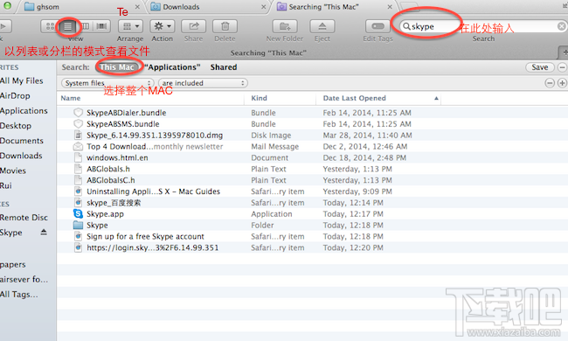Viewport: 568px width, 341px height.
Task: Open Rui home folder in sidebar
Action: point(6,185)
